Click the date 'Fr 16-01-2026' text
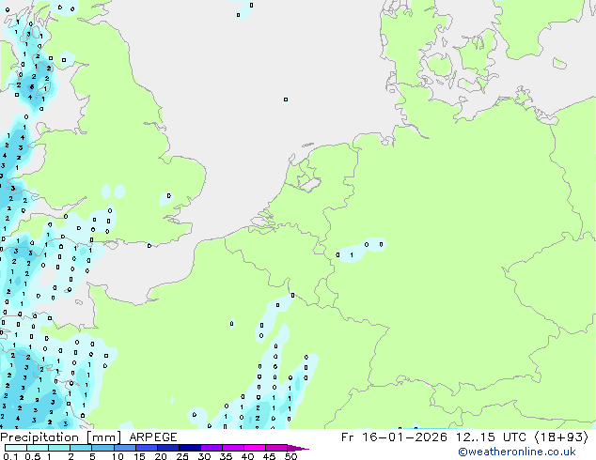Viewport: 596px width, 460px height. coord(394,437)
